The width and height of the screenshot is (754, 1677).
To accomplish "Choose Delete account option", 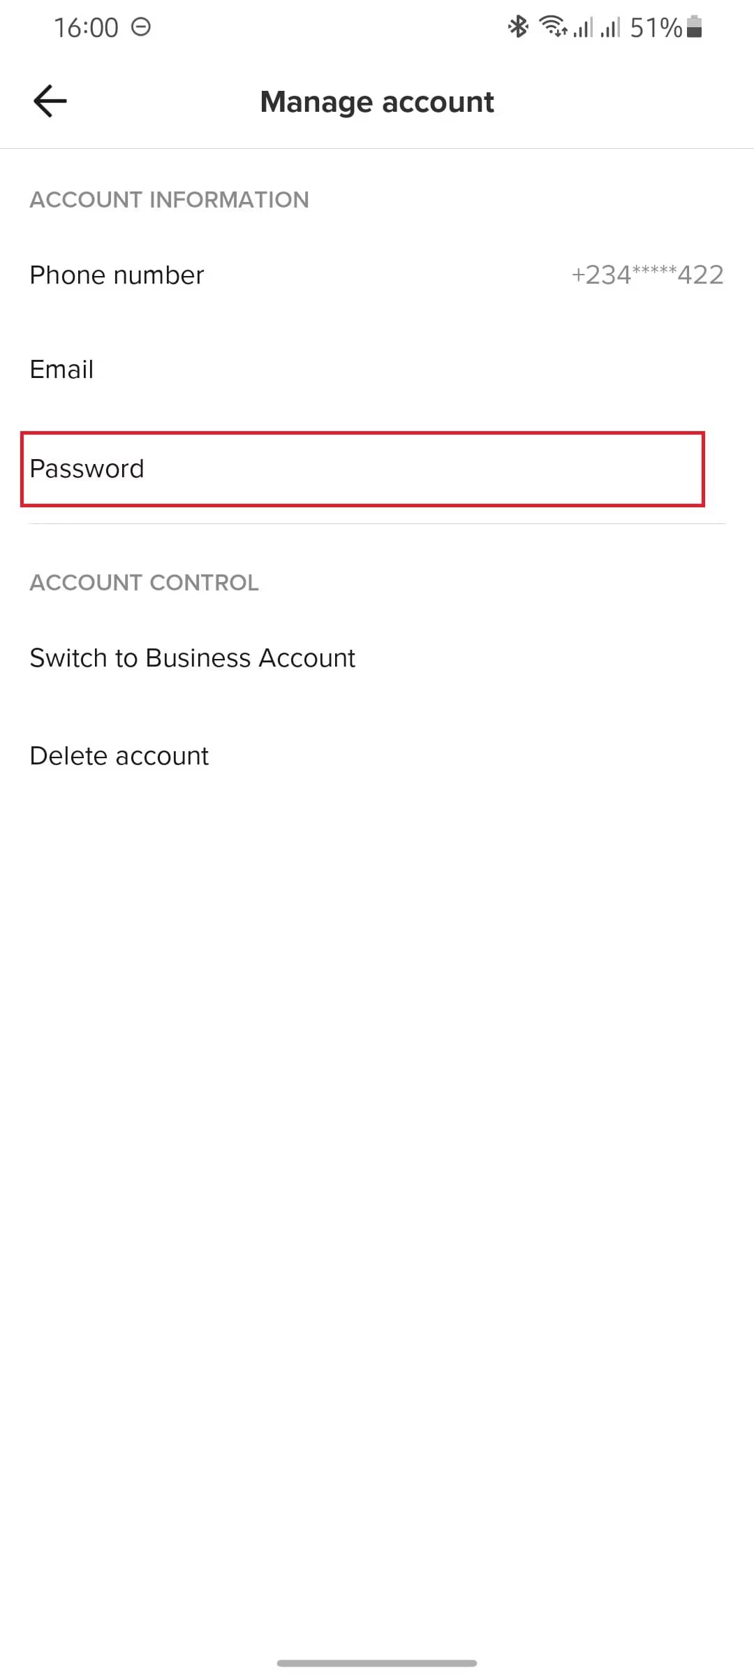I will tap(377, 756).
